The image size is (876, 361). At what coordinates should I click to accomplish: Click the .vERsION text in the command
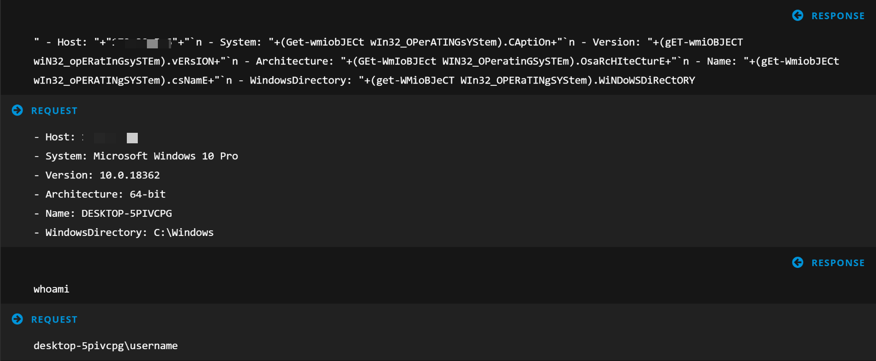coord(193,61)
